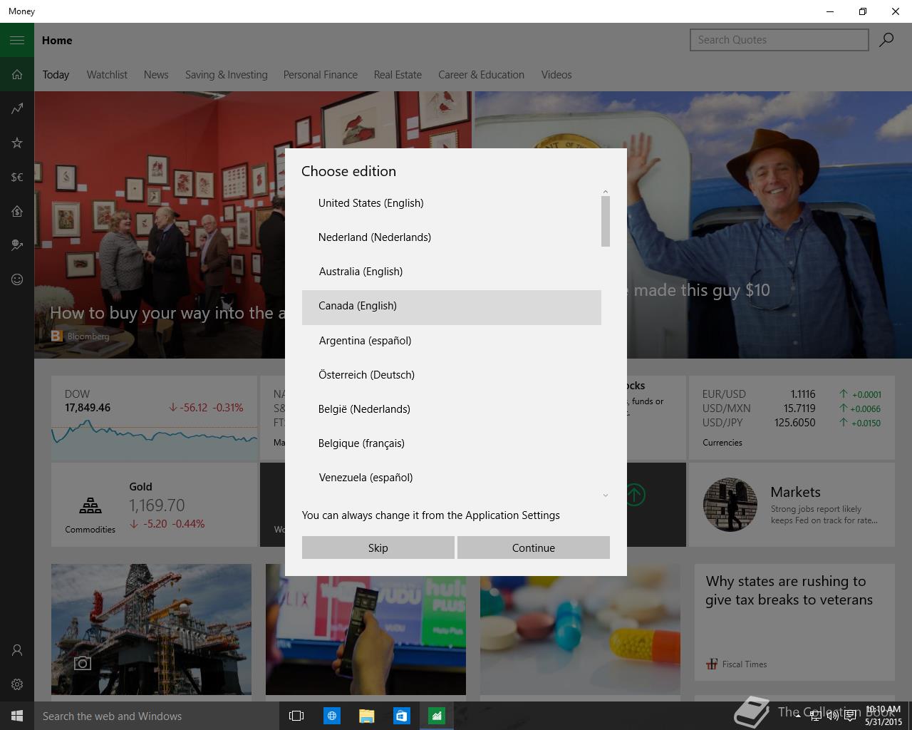Switch to the Today tab
Viewport: 912px width, 730px height.
click(x=56, y=75)
